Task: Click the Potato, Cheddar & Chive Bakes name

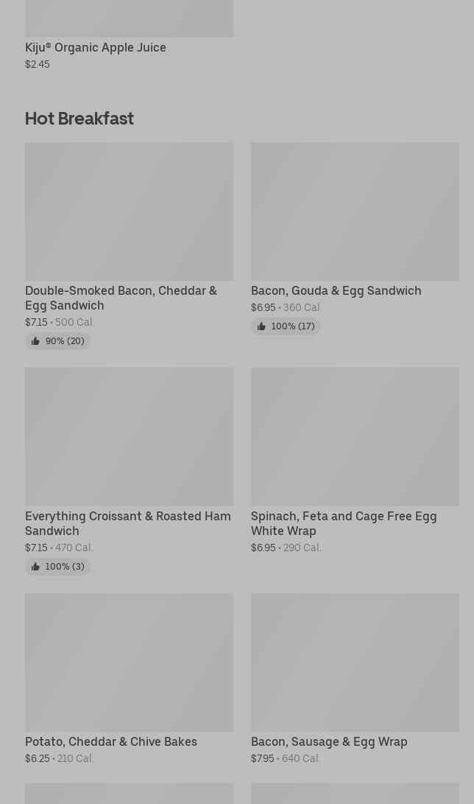Action: 111,741
